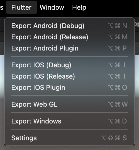139x150 pixels.
Task: Choose Export Windows from Flutter menu
Action: tap(69, 121)
